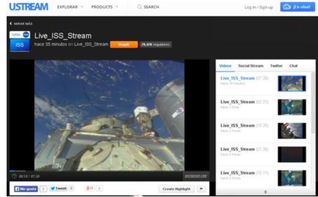
Task: Open the PRODUCTS dropdown menu
Action: pyautogui.click(x=104, y=7)
